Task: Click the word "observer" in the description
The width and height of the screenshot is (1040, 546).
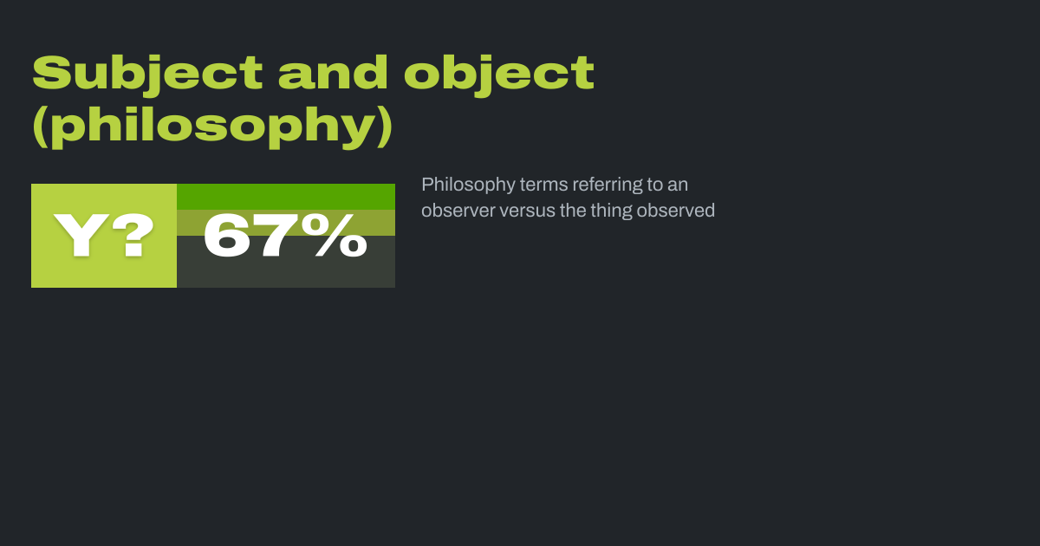Action: [458, 211]
